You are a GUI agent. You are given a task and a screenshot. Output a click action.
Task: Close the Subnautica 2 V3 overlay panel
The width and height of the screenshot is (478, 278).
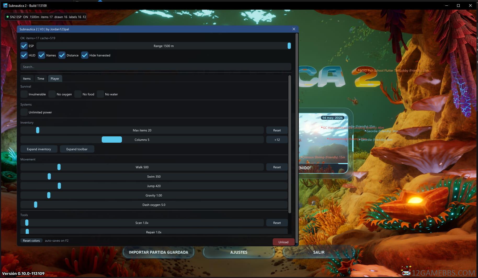(294, 29)
